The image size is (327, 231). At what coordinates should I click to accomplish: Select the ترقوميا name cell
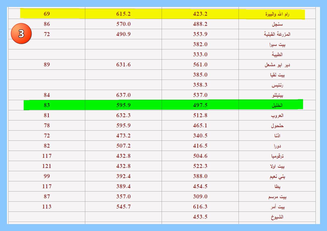click(x=277, y=156)
